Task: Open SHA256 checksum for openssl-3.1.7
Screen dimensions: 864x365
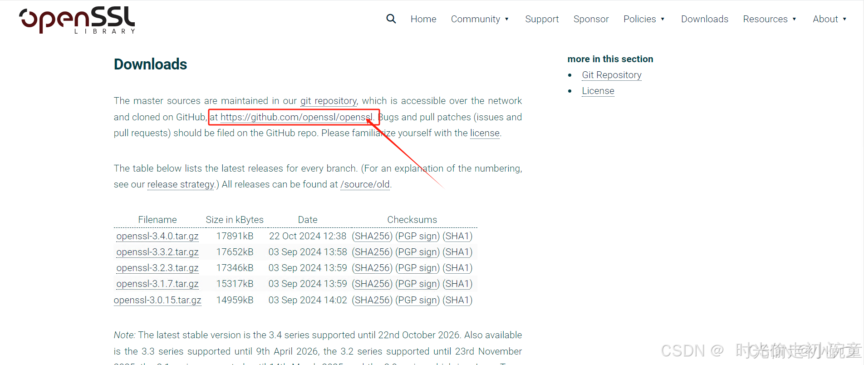Action: [372, 284]
